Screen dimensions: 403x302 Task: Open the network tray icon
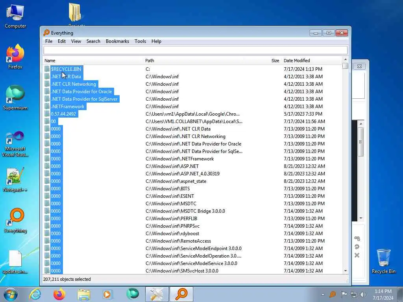tap(354, 295)
